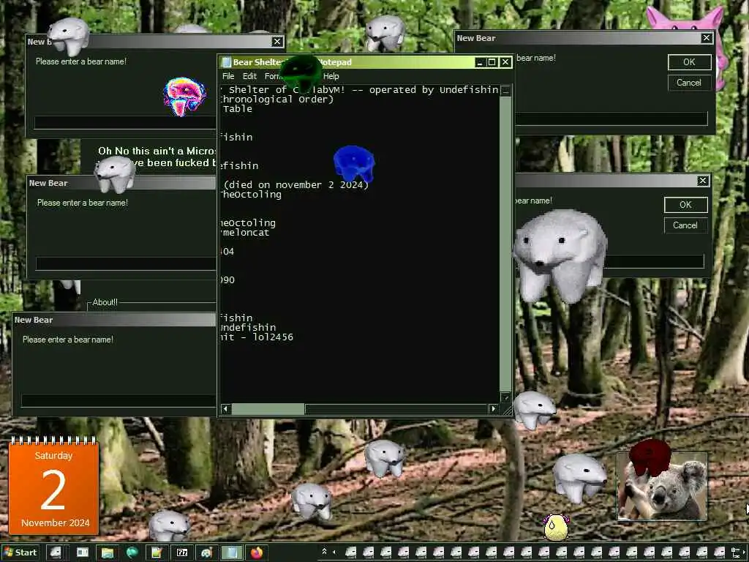
Task: Launch the bear app from the taskbar quick launch
Action: 56,552
